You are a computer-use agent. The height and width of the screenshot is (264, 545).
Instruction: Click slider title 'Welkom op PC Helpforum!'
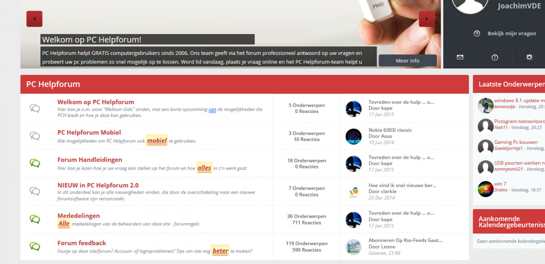(x=92, y=40)
